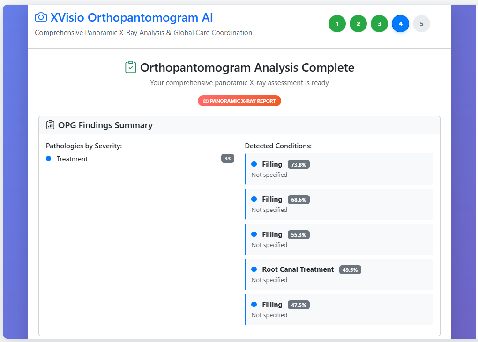Click the blue dot next to Treatment
Viewport: 478px width, 342px height.
point(48,159)
